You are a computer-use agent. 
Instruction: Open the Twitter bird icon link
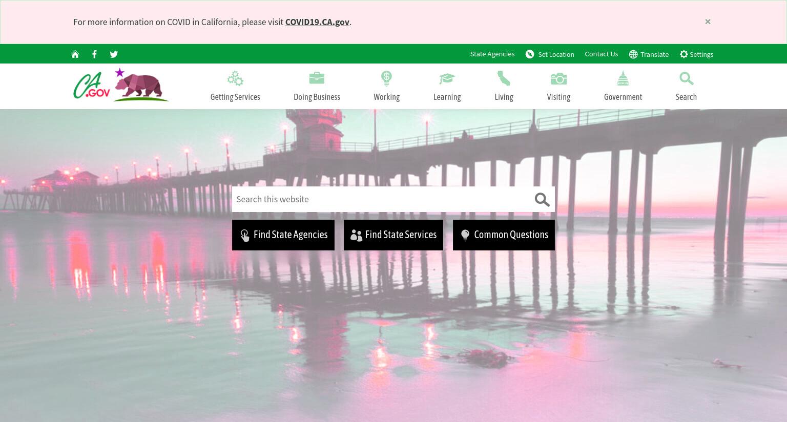point(114,54)
